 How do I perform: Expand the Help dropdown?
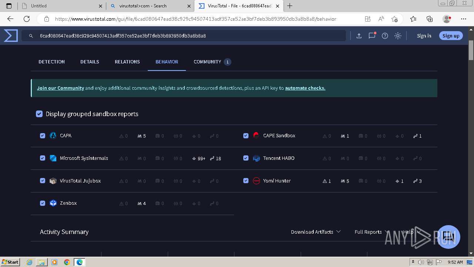pos(412,232)
